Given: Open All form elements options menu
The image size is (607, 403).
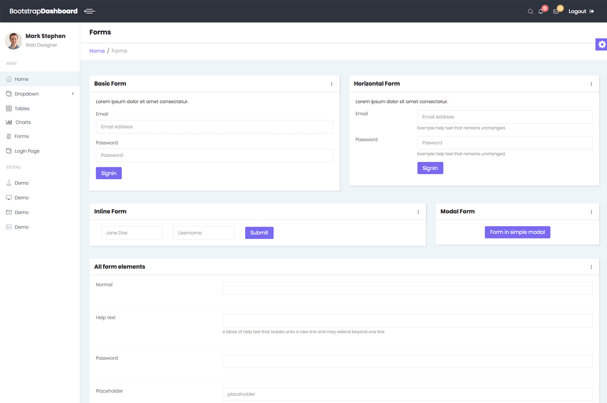Looking at the screenshot, I should click(x=591, y=267).
